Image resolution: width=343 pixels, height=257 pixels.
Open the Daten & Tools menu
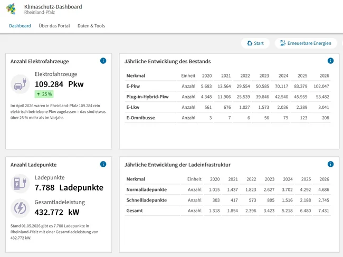point(91,26)
